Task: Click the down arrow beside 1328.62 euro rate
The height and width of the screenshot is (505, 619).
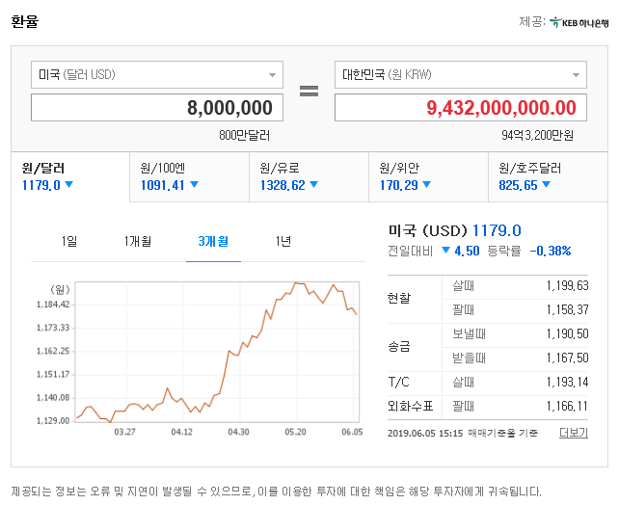Action: pyautogui.click(x=314, y=185)
